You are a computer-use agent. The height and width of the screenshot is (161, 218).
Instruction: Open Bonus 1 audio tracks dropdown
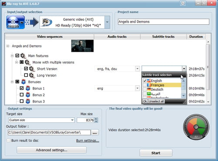pyautogui.click(x=137, y=88)
